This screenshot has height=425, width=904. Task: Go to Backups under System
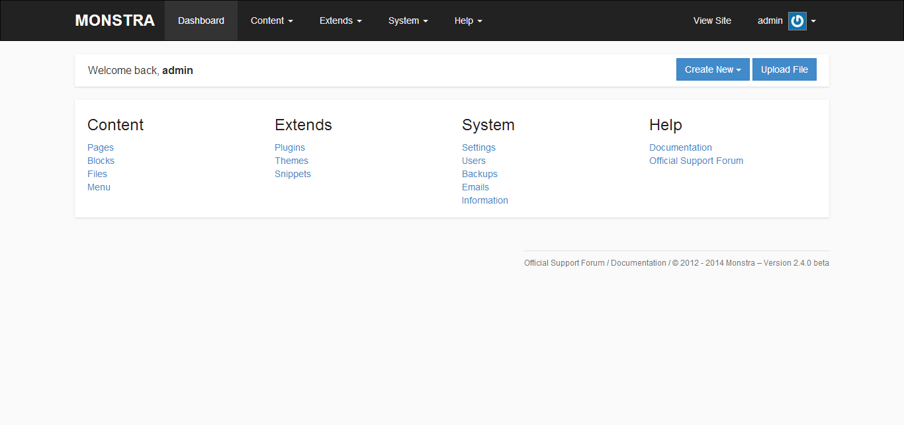pos(480,174)
